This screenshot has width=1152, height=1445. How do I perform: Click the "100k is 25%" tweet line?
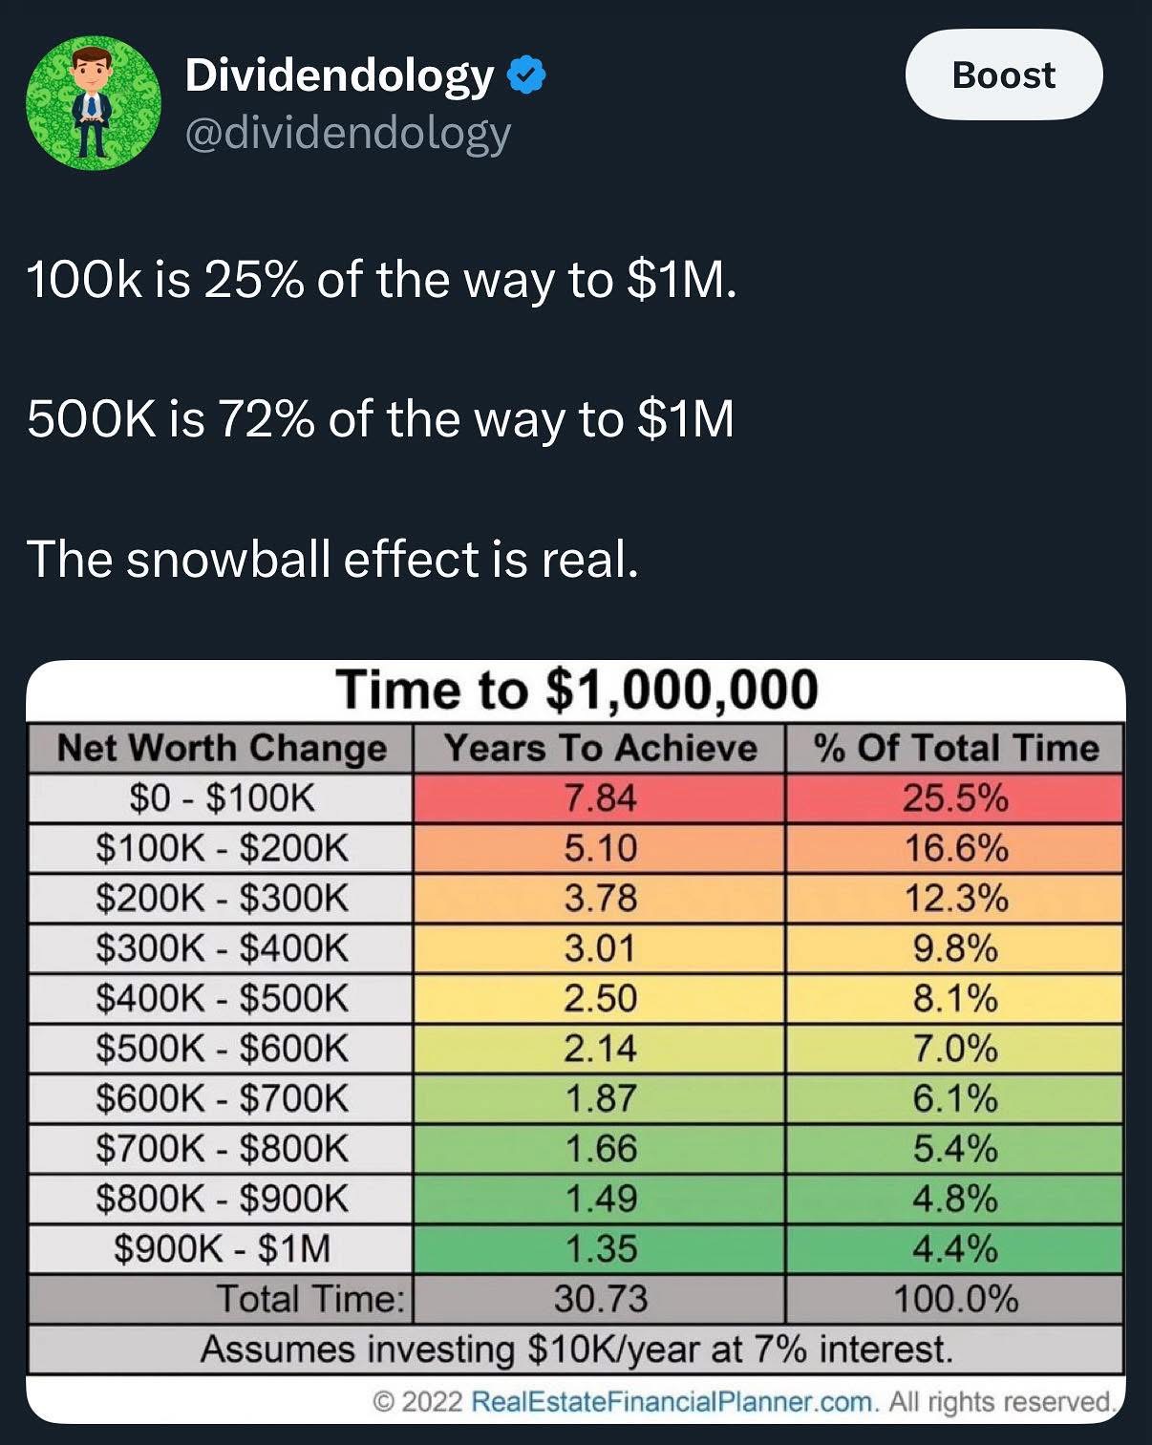click(x=382, y=280)
